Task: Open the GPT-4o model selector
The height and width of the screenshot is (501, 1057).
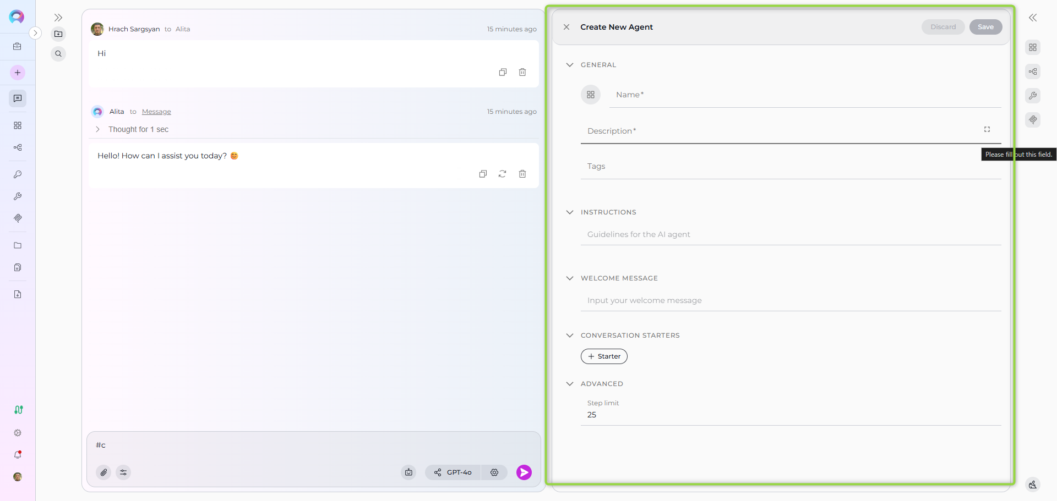Action: coord(453,472)
